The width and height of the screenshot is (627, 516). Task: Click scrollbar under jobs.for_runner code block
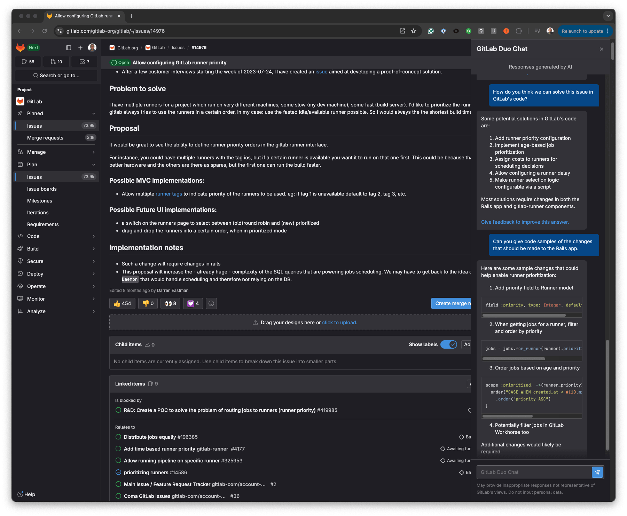pos(514,359)
